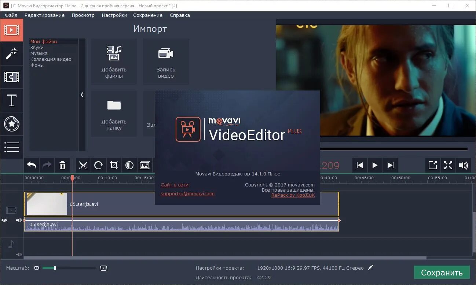
Task: Open the Сайт в сети link
Action: point(175,185)
